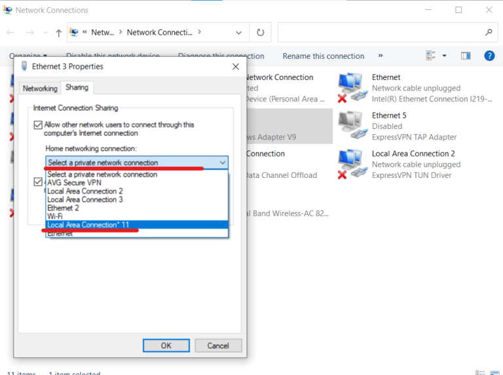This screenshot has width=503, height=375.
Task: Choose Local Area Connection* 11 from list
Action: click(88, 224)
